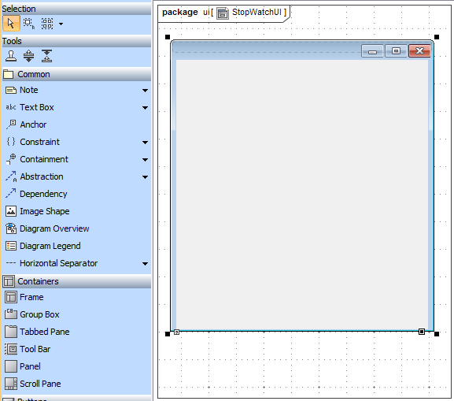Select the Note tool
The width and height of the screenshot is (454, 401).
pos(22,90)
